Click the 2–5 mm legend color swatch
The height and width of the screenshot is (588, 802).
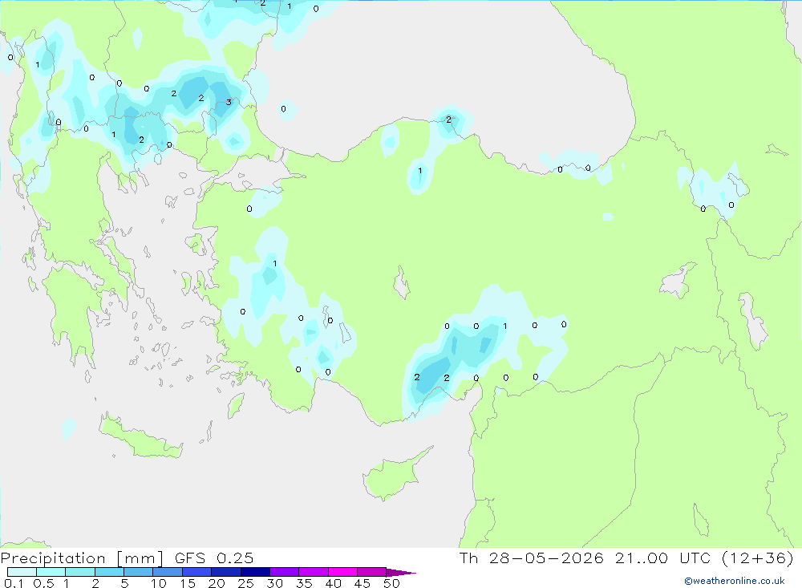[109, 572]
